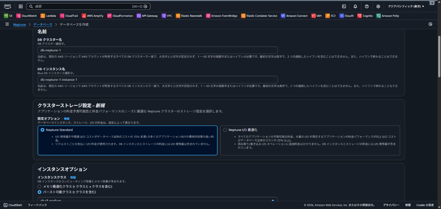This screenshot has height=209, width=441.
Task: Open the CloudTrail bookmark
Action: point(69,16)
